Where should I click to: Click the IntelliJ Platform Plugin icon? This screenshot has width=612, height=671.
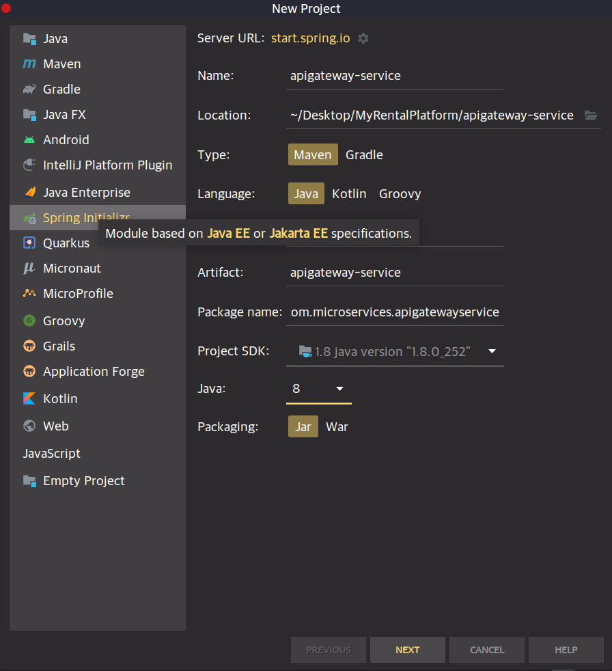29,165
